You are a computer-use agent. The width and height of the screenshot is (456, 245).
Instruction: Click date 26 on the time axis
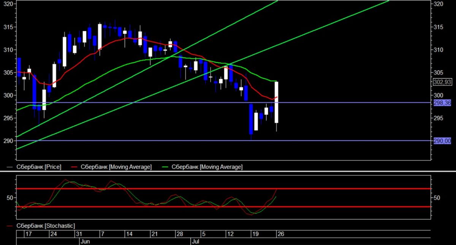click(x=280, y=234)
